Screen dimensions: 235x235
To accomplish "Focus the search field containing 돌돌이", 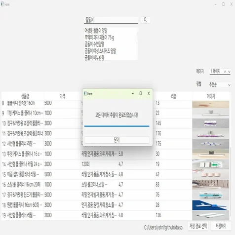I will click(111, 20).
